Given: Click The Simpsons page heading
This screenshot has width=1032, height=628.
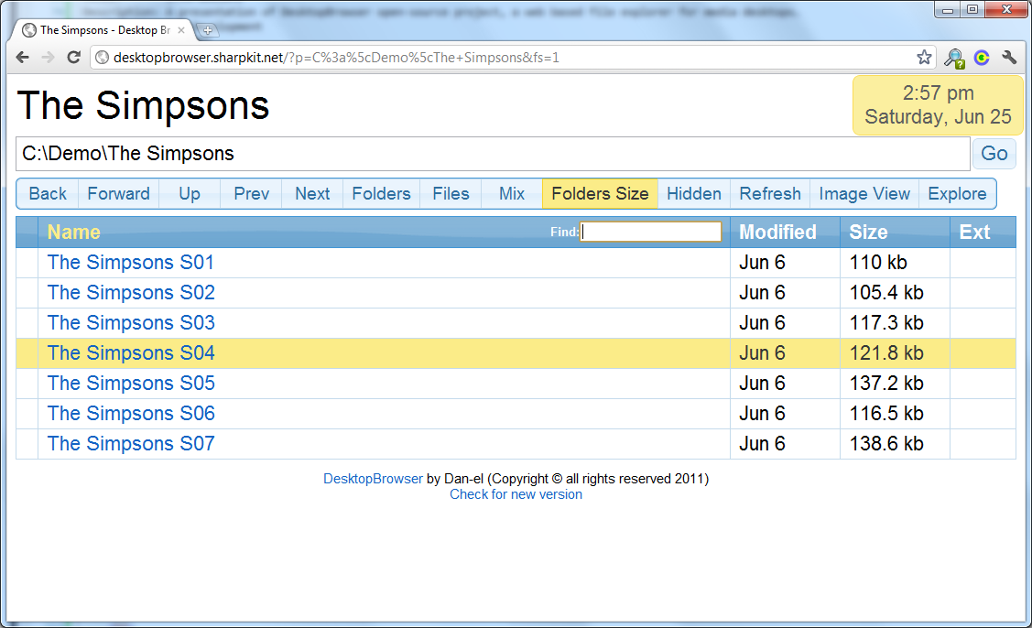Looking at the screenshot, I should 143,105.
